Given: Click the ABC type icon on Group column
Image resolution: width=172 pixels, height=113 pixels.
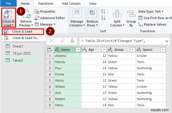Looking at the screenshot, I should [110, 50].
